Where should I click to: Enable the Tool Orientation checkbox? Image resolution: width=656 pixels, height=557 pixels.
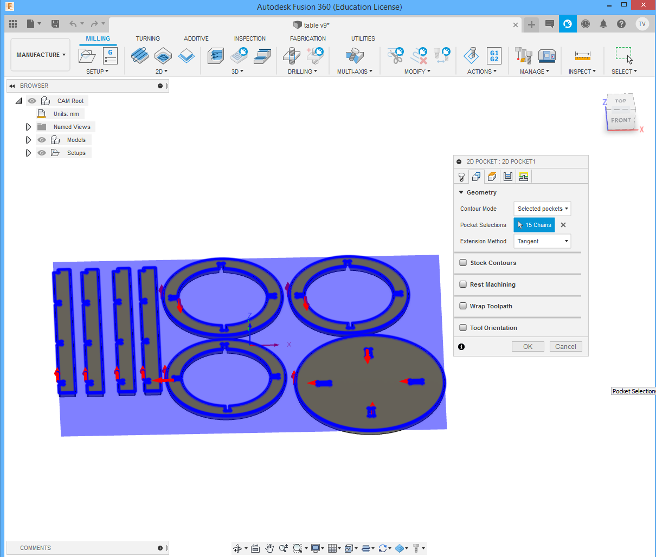pos(463,328)
